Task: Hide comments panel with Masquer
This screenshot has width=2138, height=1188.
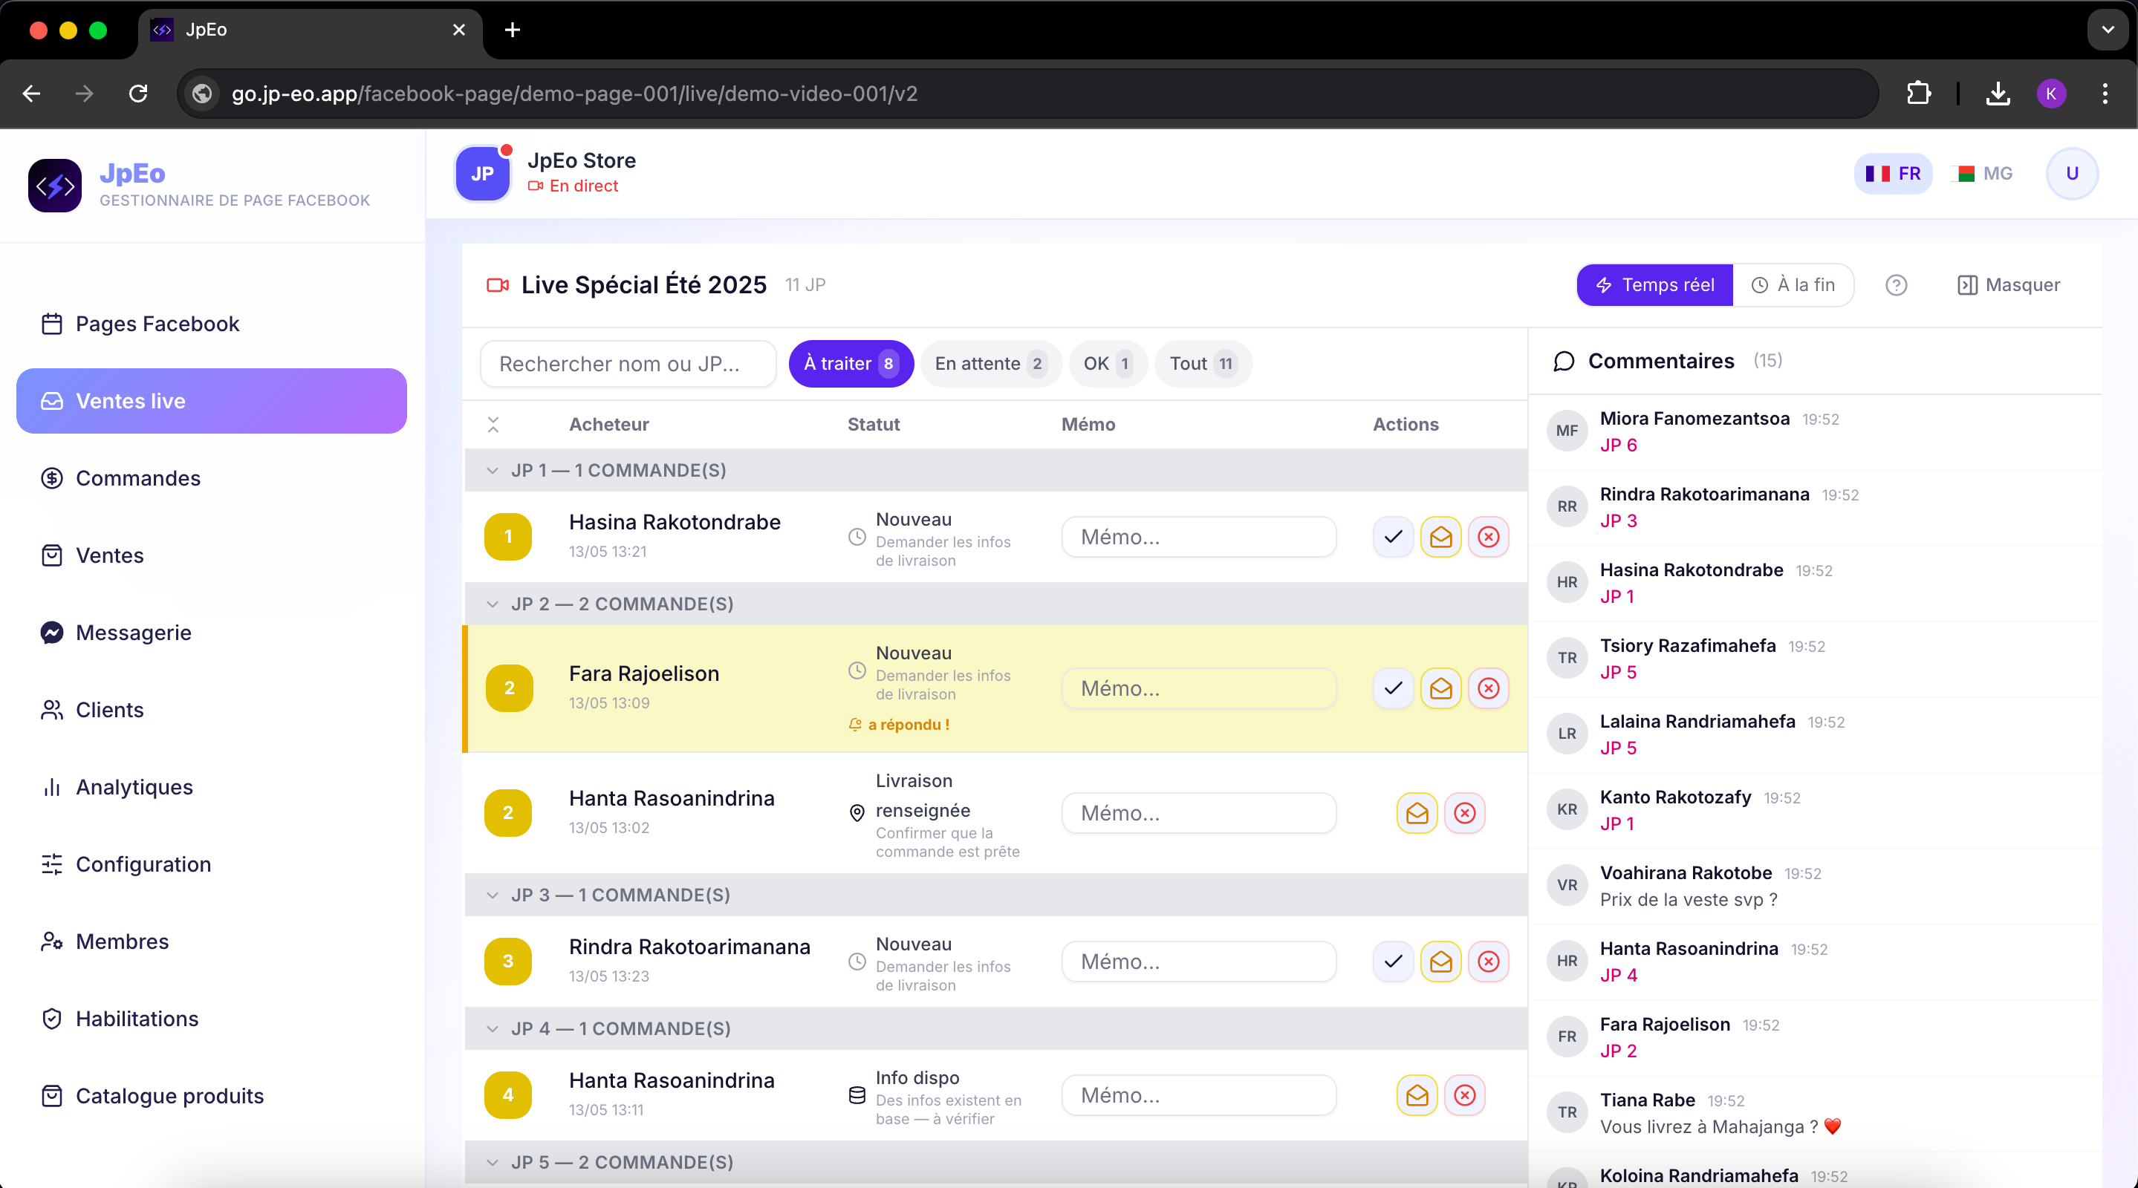Action: [x=2009, y=284]
